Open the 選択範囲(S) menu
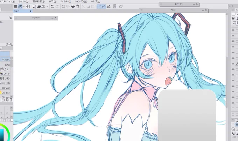Viewport: 238px width, 141px height. [38, 1]
